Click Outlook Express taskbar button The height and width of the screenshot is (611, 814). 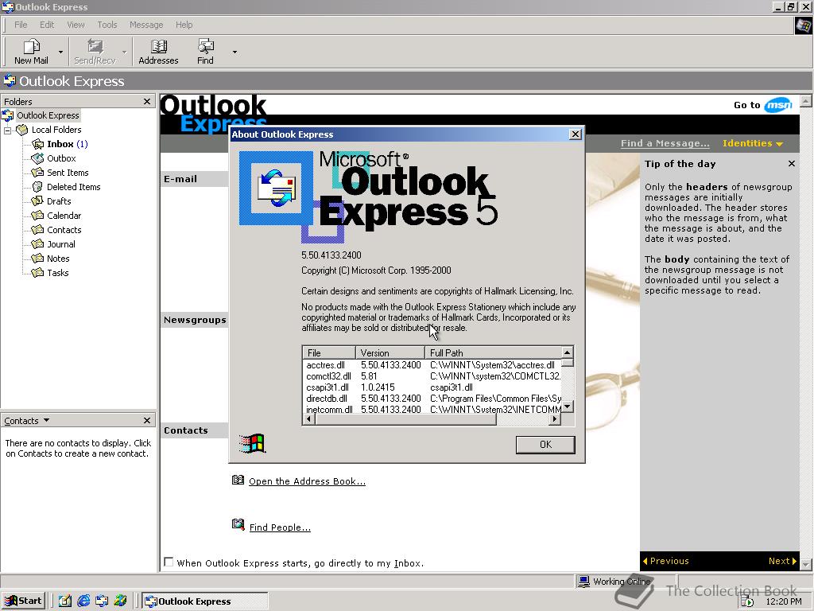204,601
